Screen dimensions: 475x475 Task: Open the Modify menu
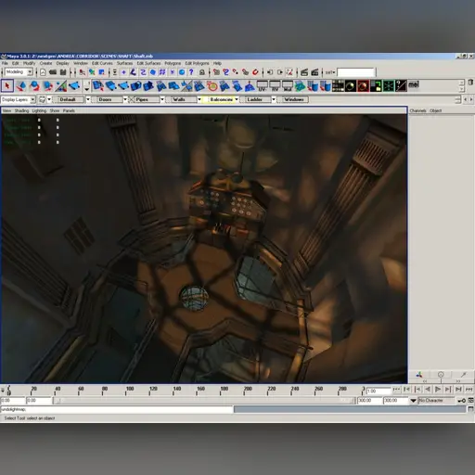(x=29, y=63)
